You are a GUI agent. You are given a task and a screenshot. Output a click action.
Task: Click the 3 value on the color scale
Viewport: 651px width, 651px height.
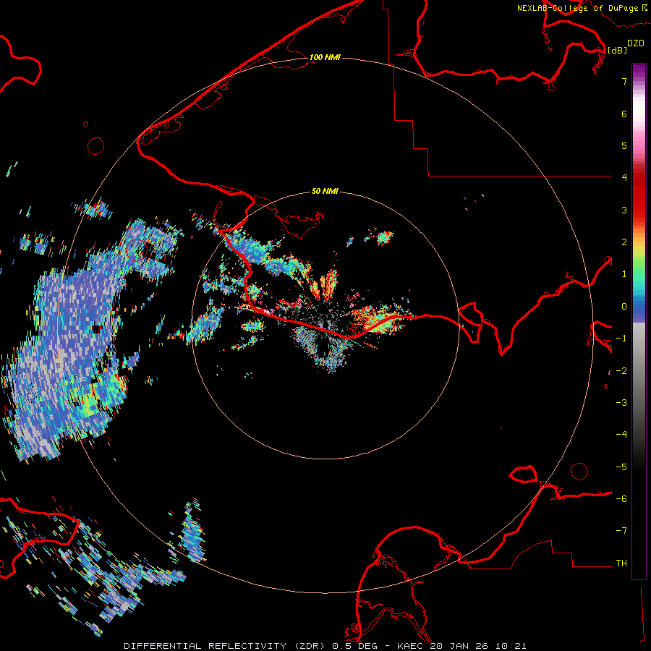point(624,210)
